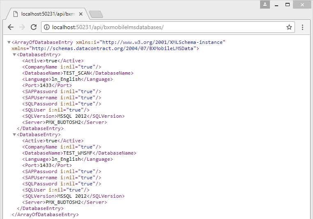Collapse the second DatabaseEntry node
Screen dimensions: 313x219
[15, 135]
